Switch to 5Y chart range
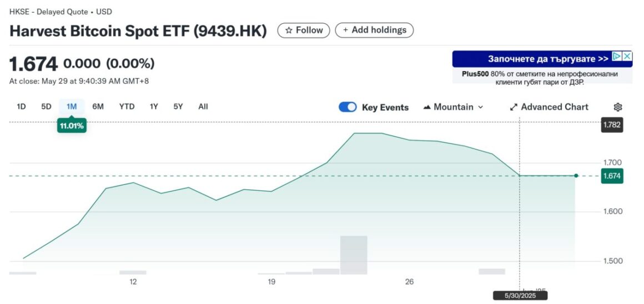This screenshot has height=304, width=644. (x=178, y=106)
